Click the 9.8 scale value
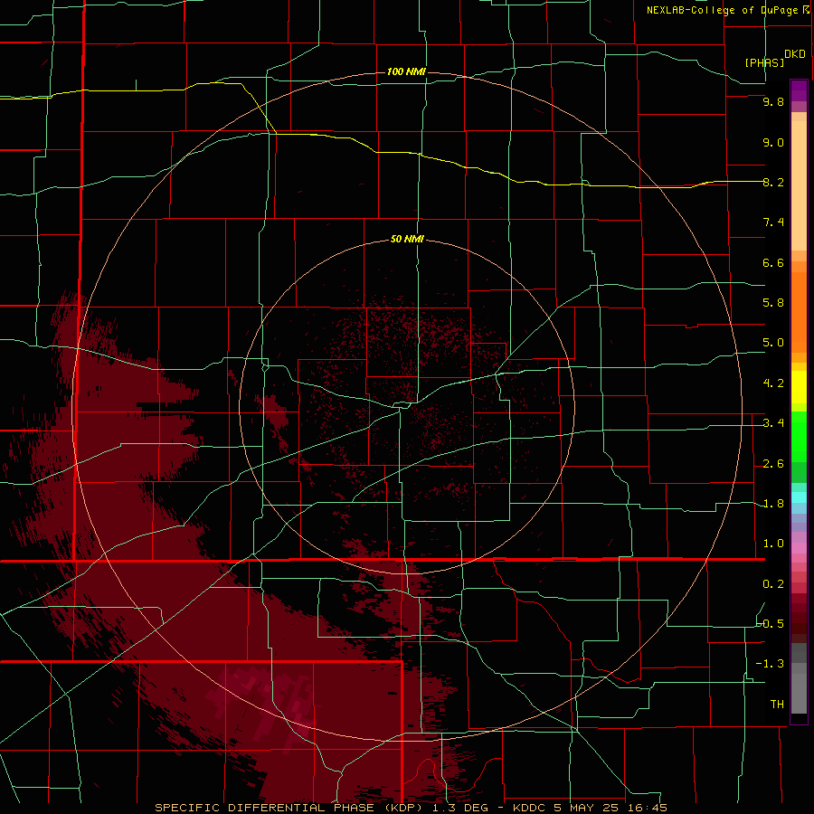The image size is (814, 814). click(x=773, y=102)
